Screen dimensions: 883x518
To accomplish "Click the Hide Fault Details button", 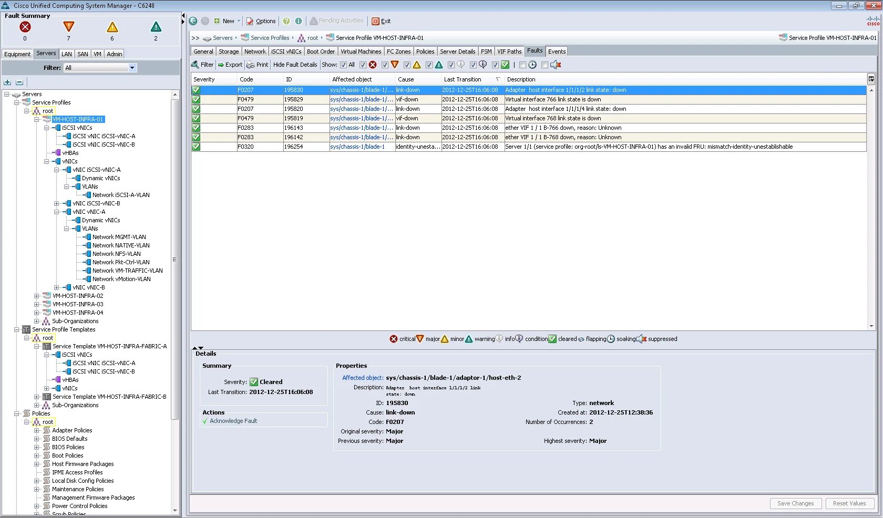I will pyautogui.click(x=295, y=65).
